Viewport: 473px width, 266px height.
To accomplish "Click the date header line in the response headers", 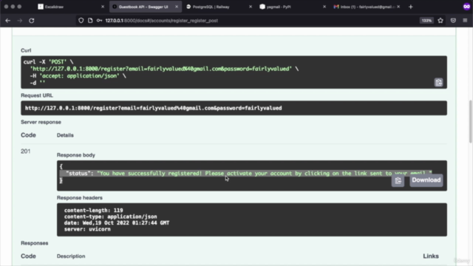I will (117, 223).
